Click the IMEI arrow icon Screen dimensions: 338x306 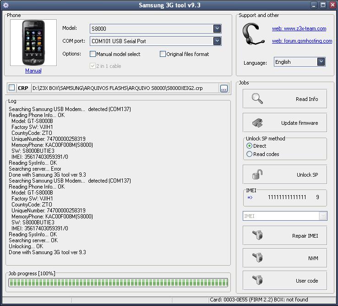250,197
